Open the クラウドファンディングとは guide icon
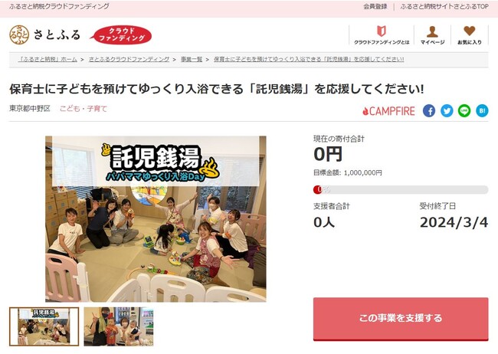This screenshot has width=498, height=354. tap(382, 31)
